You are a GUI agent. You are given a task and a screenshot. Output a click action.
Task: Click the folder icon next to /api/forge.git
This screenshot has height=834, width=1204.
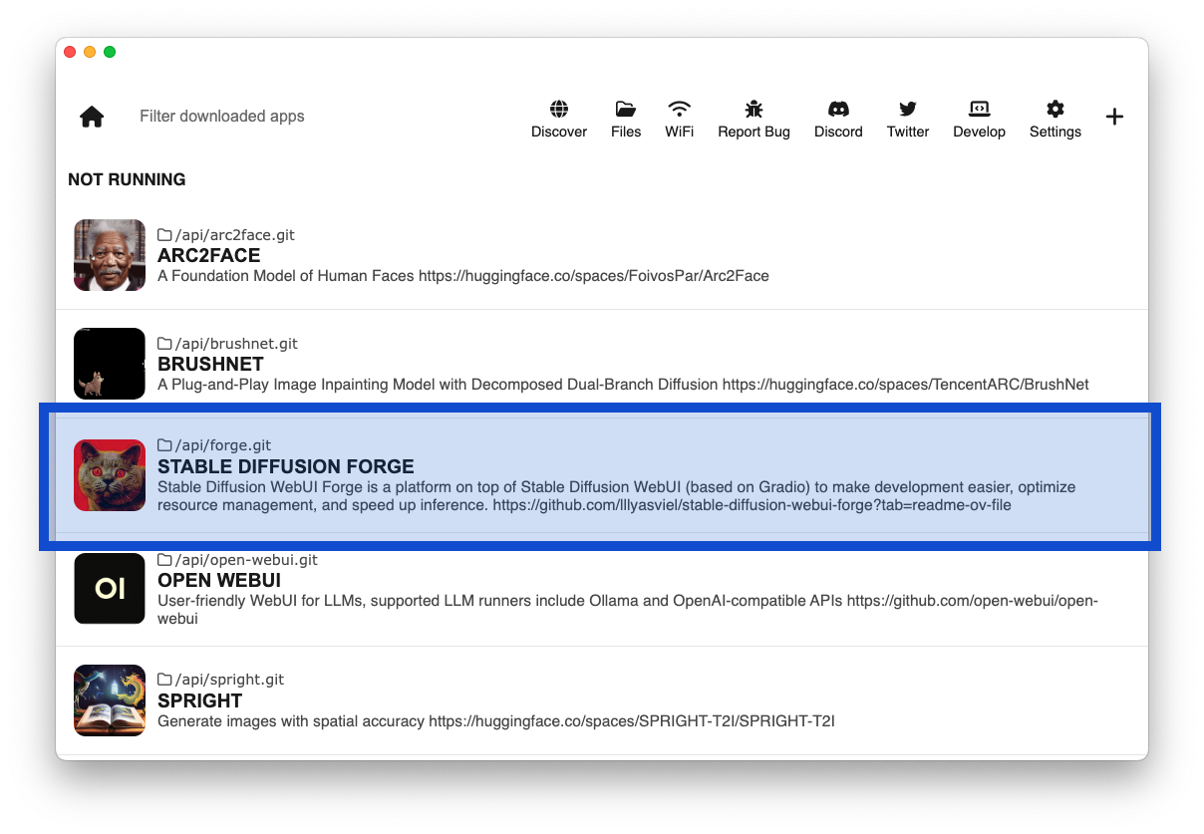163,444
